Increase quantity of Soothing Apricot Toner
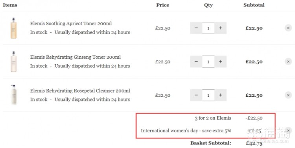 pos(221,28)
